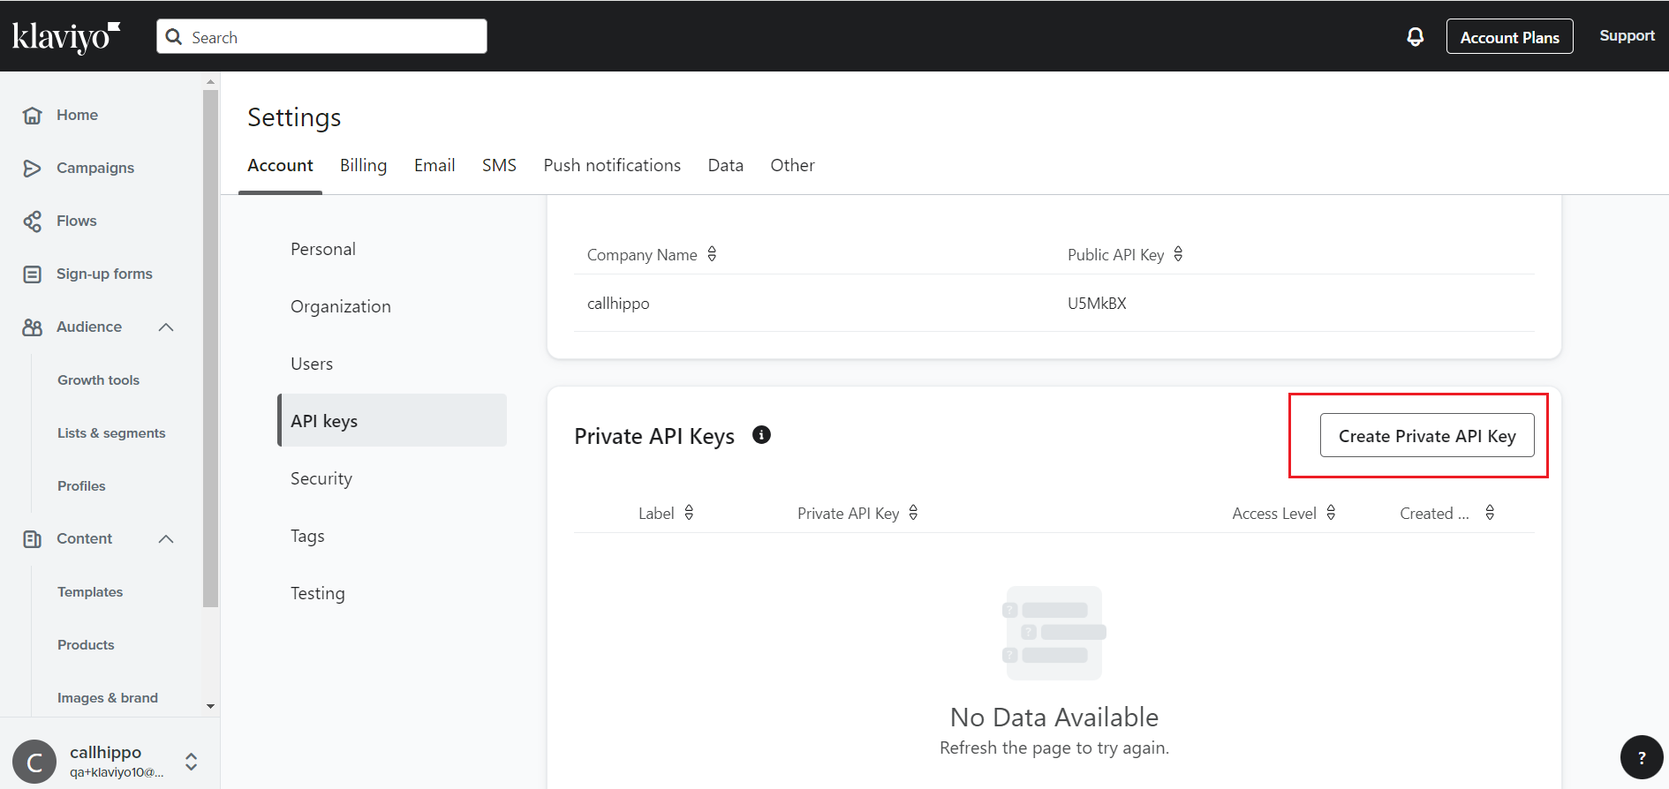
Task: Collapse the Audience section chevron
Action: [x=166, y=327]
